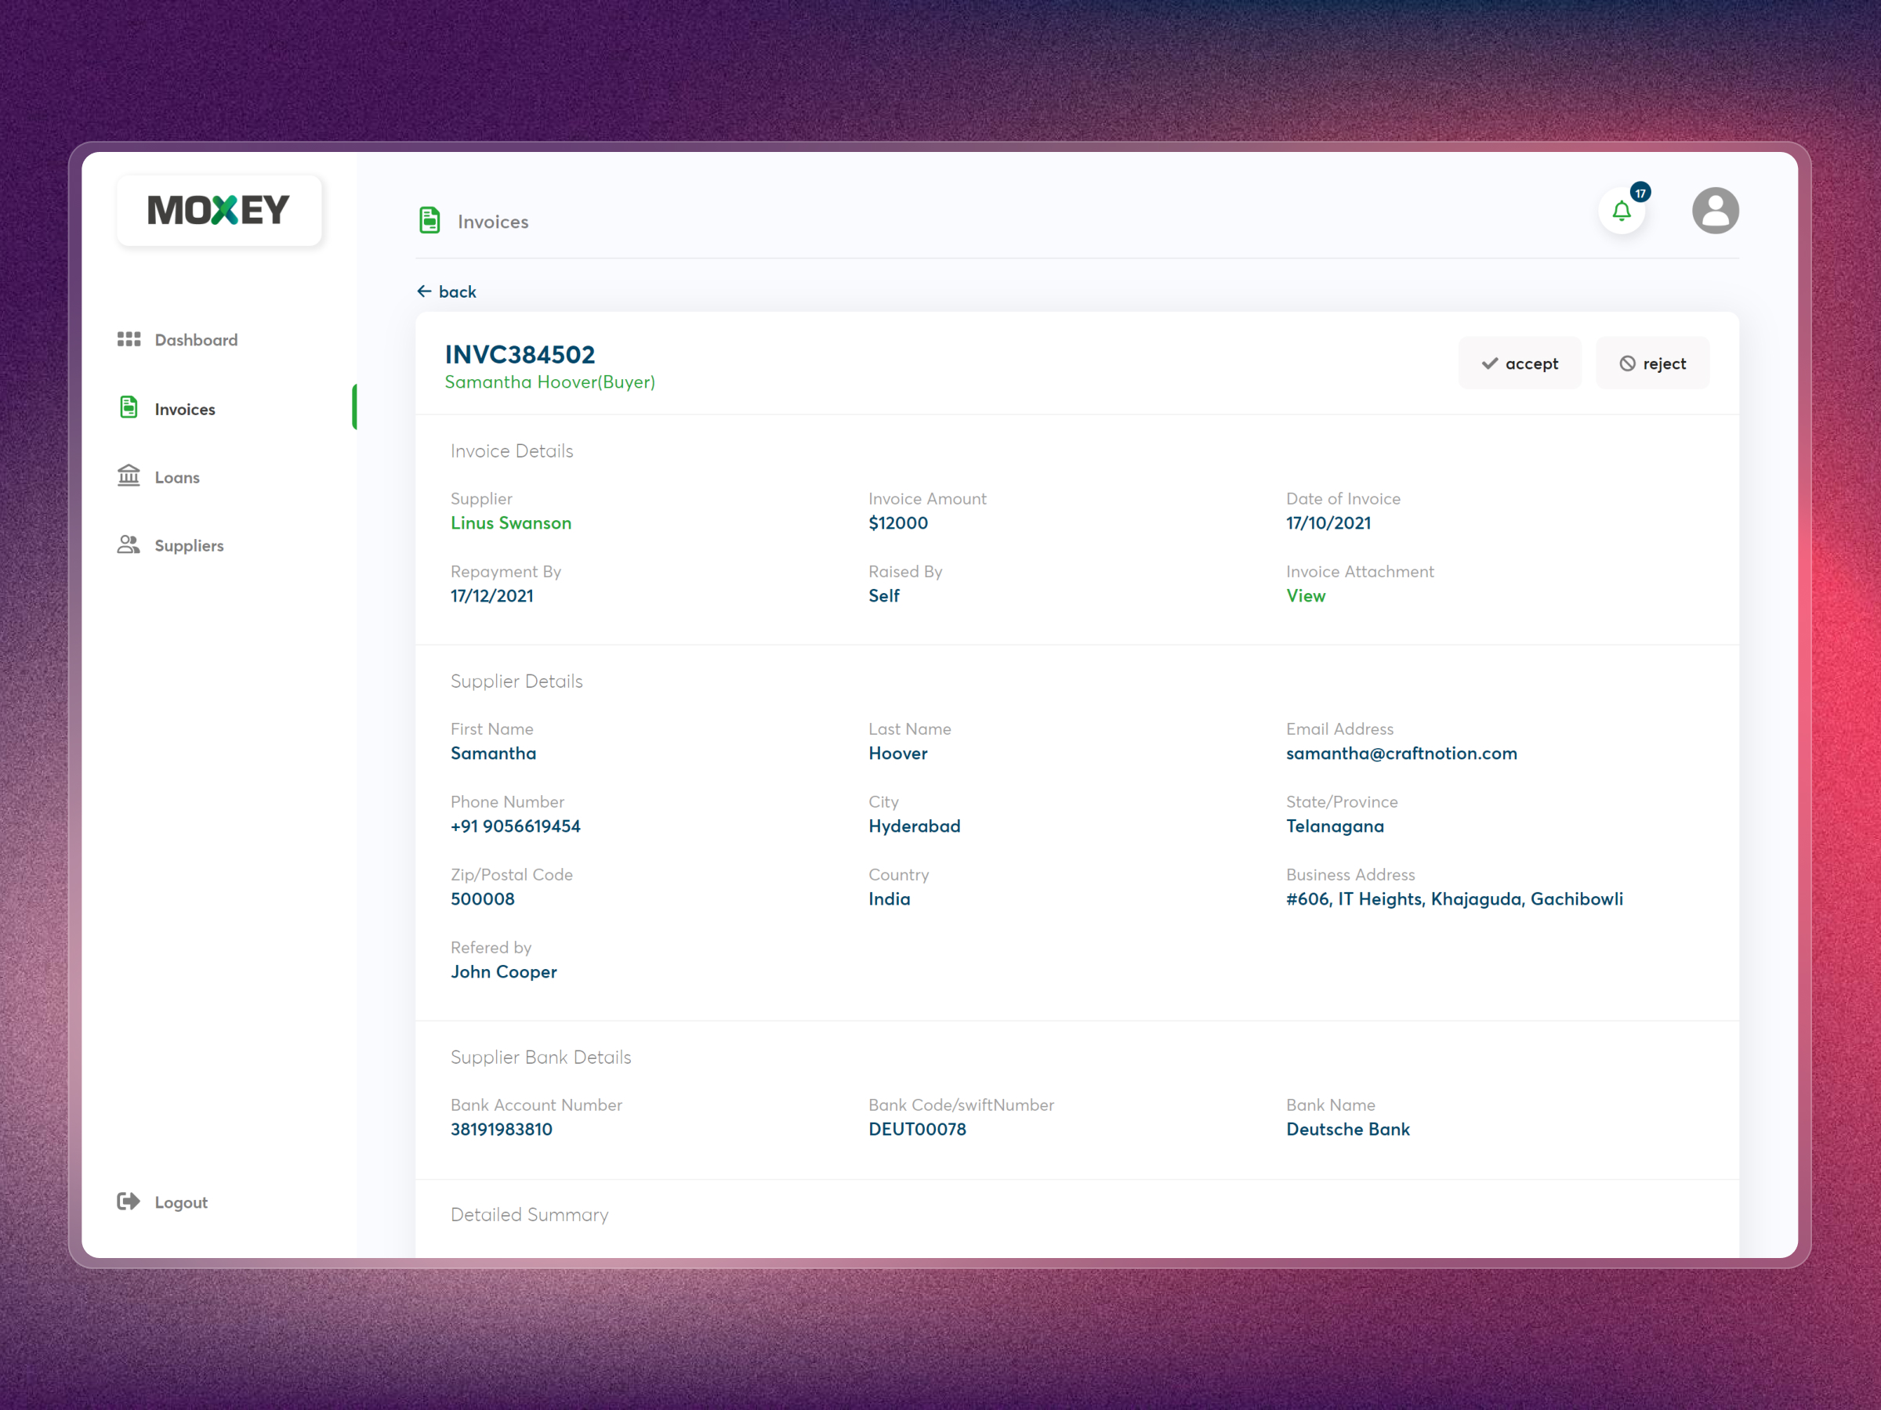Select the invoice title INVC384502

(x=520, y=354)
